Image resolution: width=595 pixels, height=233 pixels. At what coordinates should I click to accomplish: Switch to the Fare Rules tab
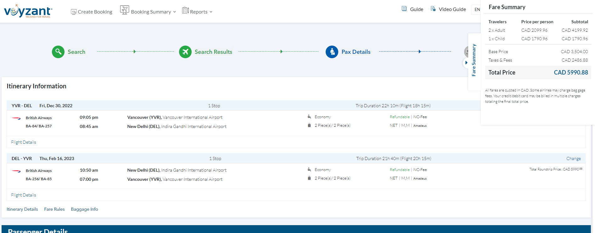coord(54,209)
